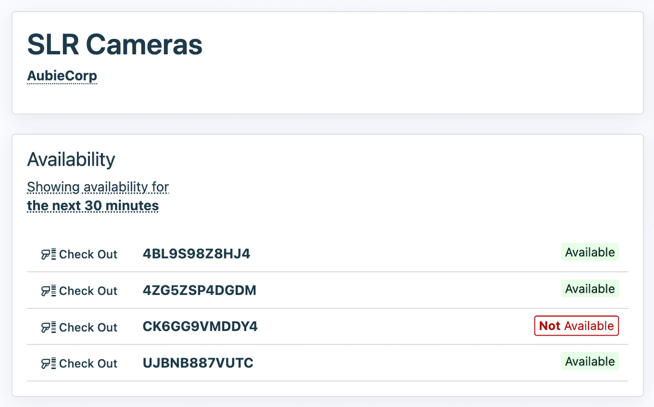This screenshot has width=654, height=407.
Task: Click the barcode scanner icon beside 4ZG5ZSP4DGDM
Action: (x=49, y=291)
